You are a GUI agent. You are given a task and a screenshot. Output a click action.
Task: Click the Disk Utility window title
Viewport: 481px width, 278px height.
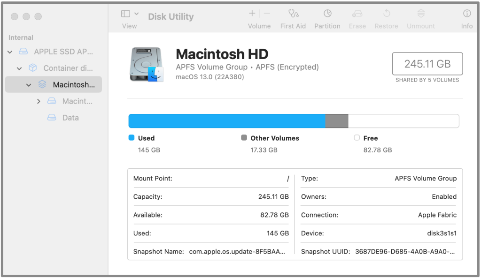(171, 16)
